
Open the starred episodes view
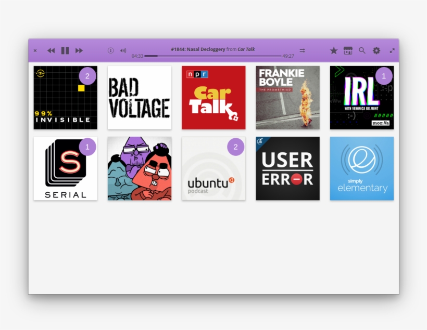click(x=334, y=50)
